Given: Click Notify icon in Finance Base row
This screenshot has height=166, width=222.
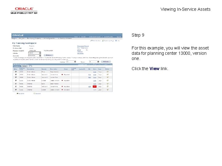Looking at the screenshot, I should click(x=108, y=84).
